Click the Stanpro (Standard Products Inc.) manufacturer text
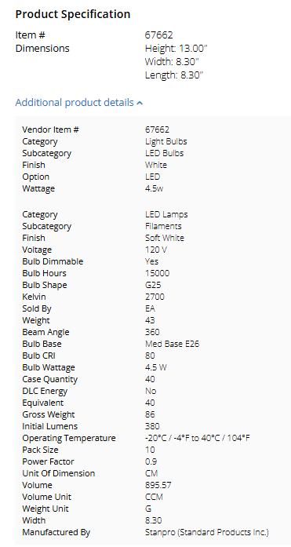Viewport: 291px width, 547px height. click(x=207, y=533)
